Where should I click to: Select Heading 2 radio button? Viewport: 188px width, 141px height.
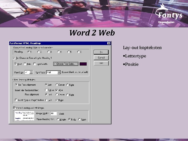pyautogui.click(x=39, y=52)
